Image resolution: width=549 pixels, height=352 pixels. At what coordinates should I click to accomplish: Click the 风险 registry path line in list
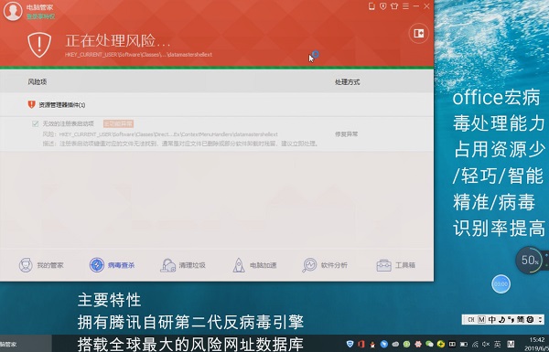coord(160,134)
